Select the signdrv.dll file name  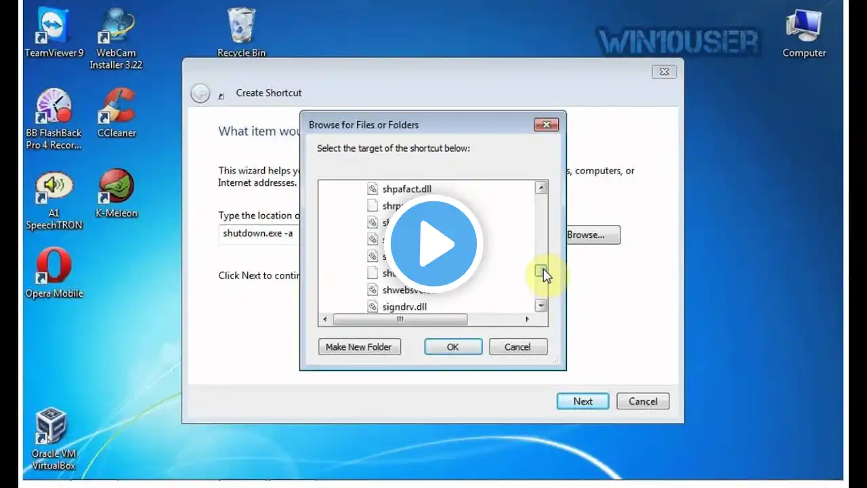tap(404, 307)
